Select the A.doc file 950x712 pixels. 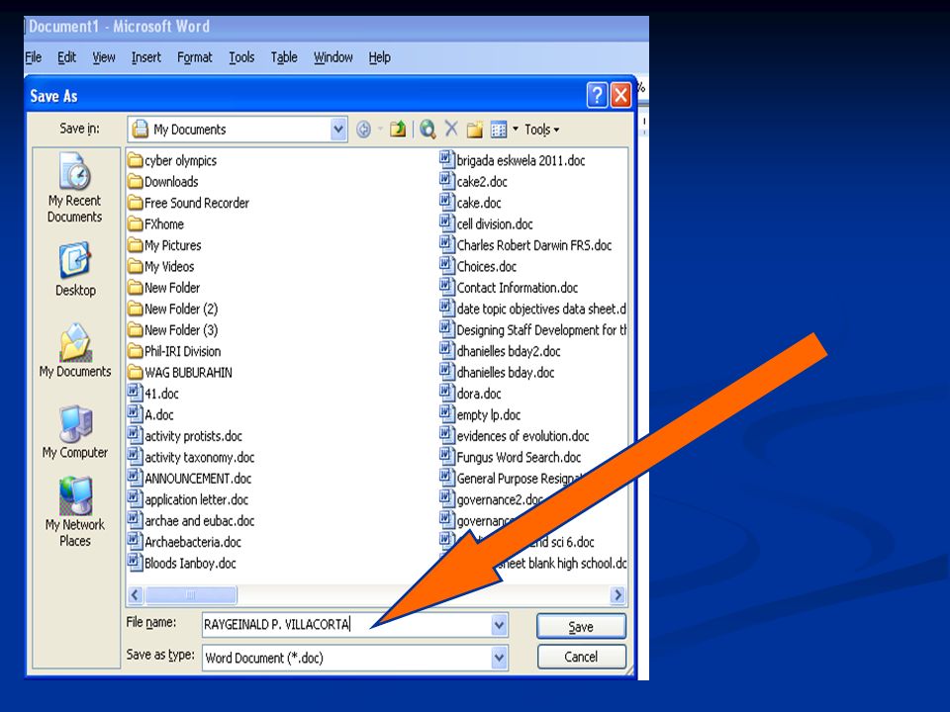coord(150,414)
